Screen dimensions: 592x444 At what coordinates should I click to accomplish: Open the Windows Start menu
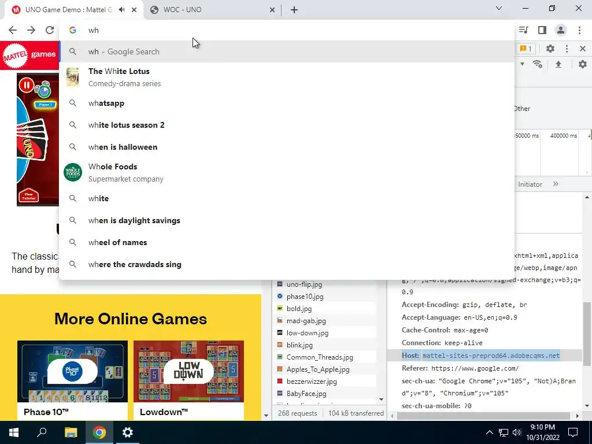click(x=14, y=432)
